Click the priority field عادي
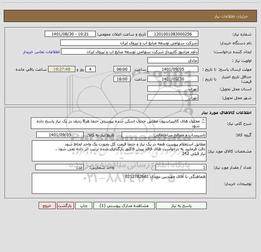This screenshot has width=261, height=252. tap(173, 60)
